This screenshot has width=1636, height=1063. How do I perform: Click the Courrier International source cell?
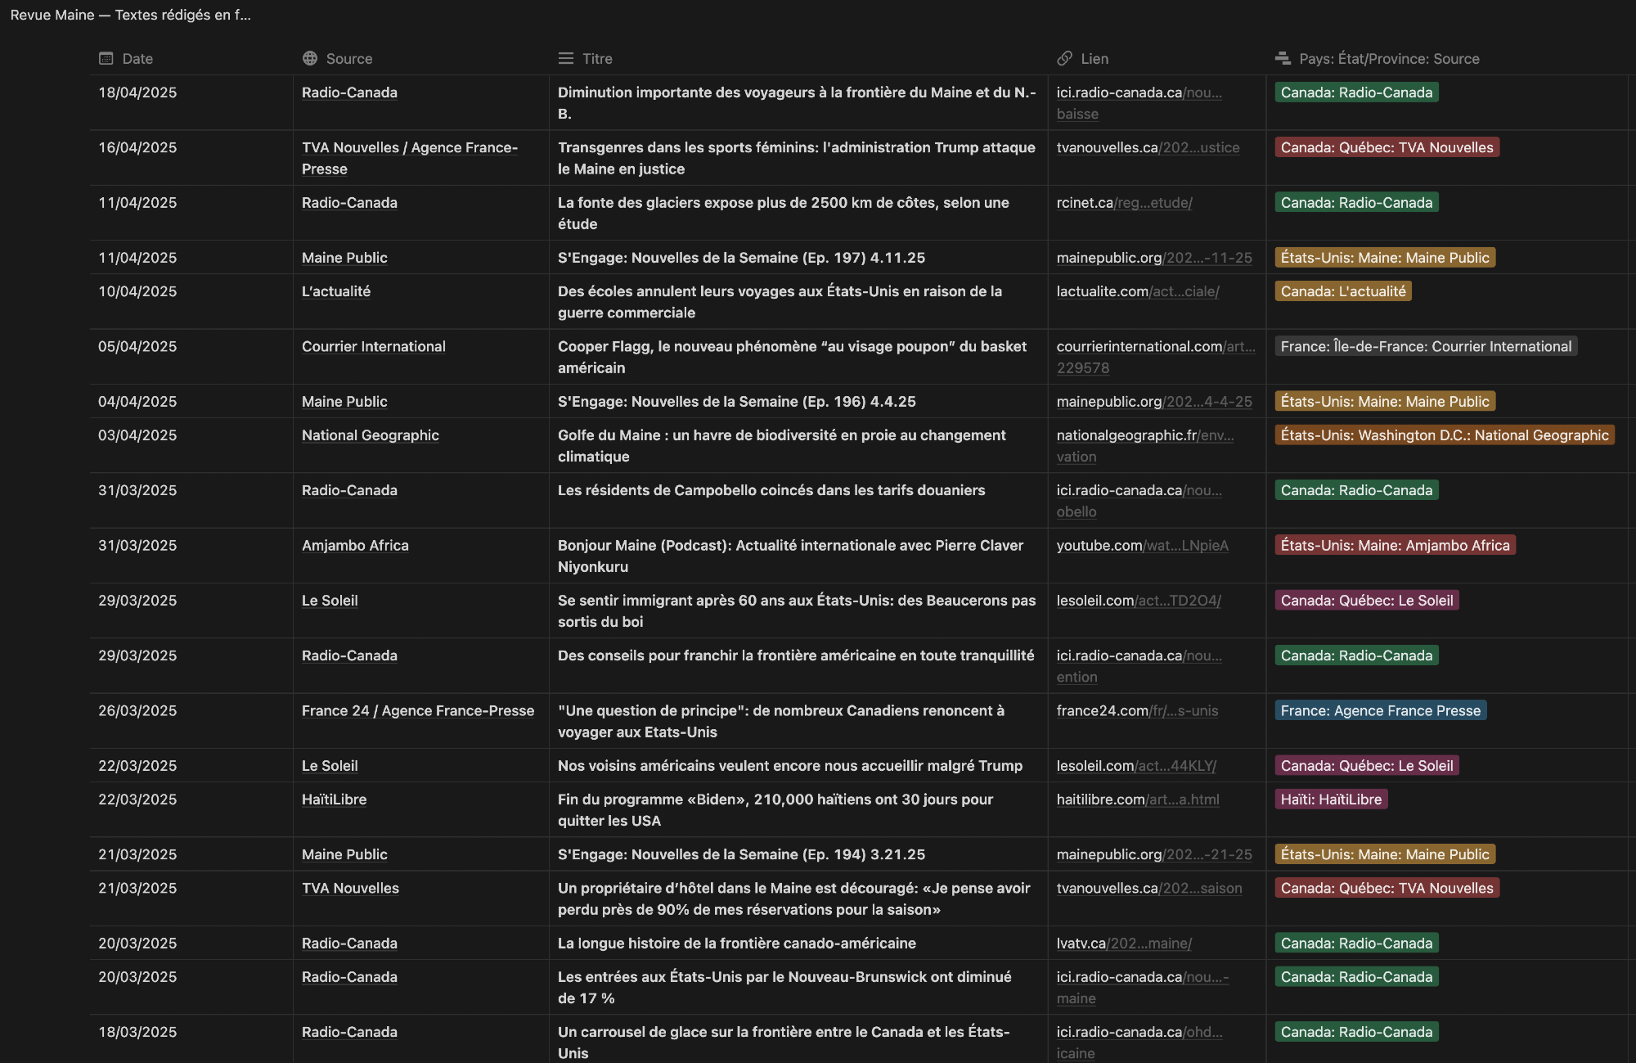(x=373, y=346)
